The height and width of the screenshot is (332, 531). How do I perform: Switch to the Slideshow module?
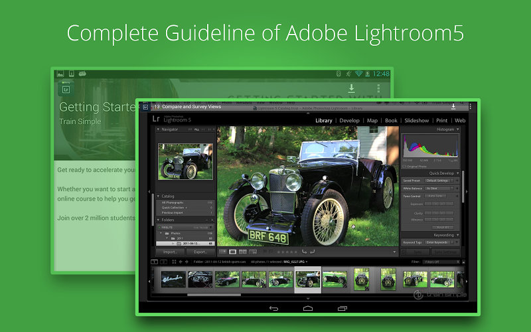[417, 121]
